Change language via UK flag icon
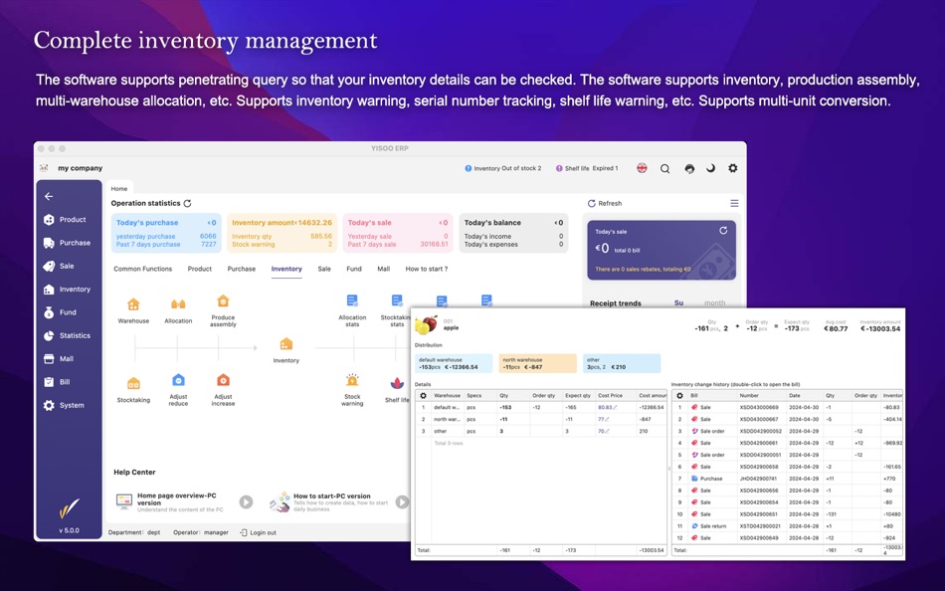The width and height of the screenshot is (945, 591). [x=642, y=168]
